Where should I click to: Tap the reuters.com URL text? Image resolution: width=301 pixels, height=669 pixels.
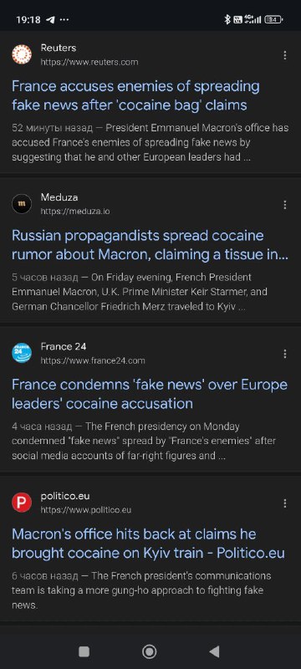coord(89,62)
